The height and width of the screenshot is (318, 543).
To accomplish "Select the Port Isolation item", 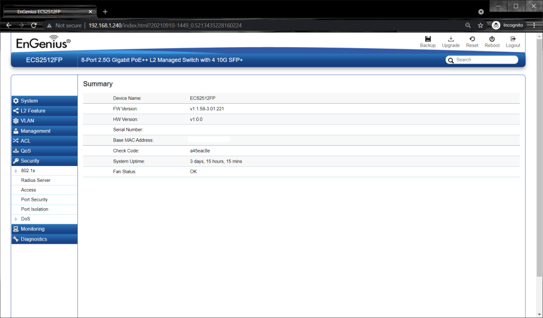I will [x=34, y=209].
